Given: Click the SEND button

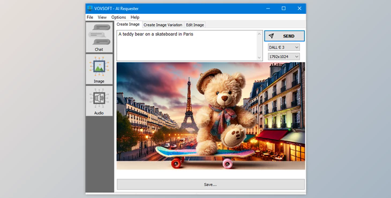Looking at the screenshot, I should click(284, 36).
